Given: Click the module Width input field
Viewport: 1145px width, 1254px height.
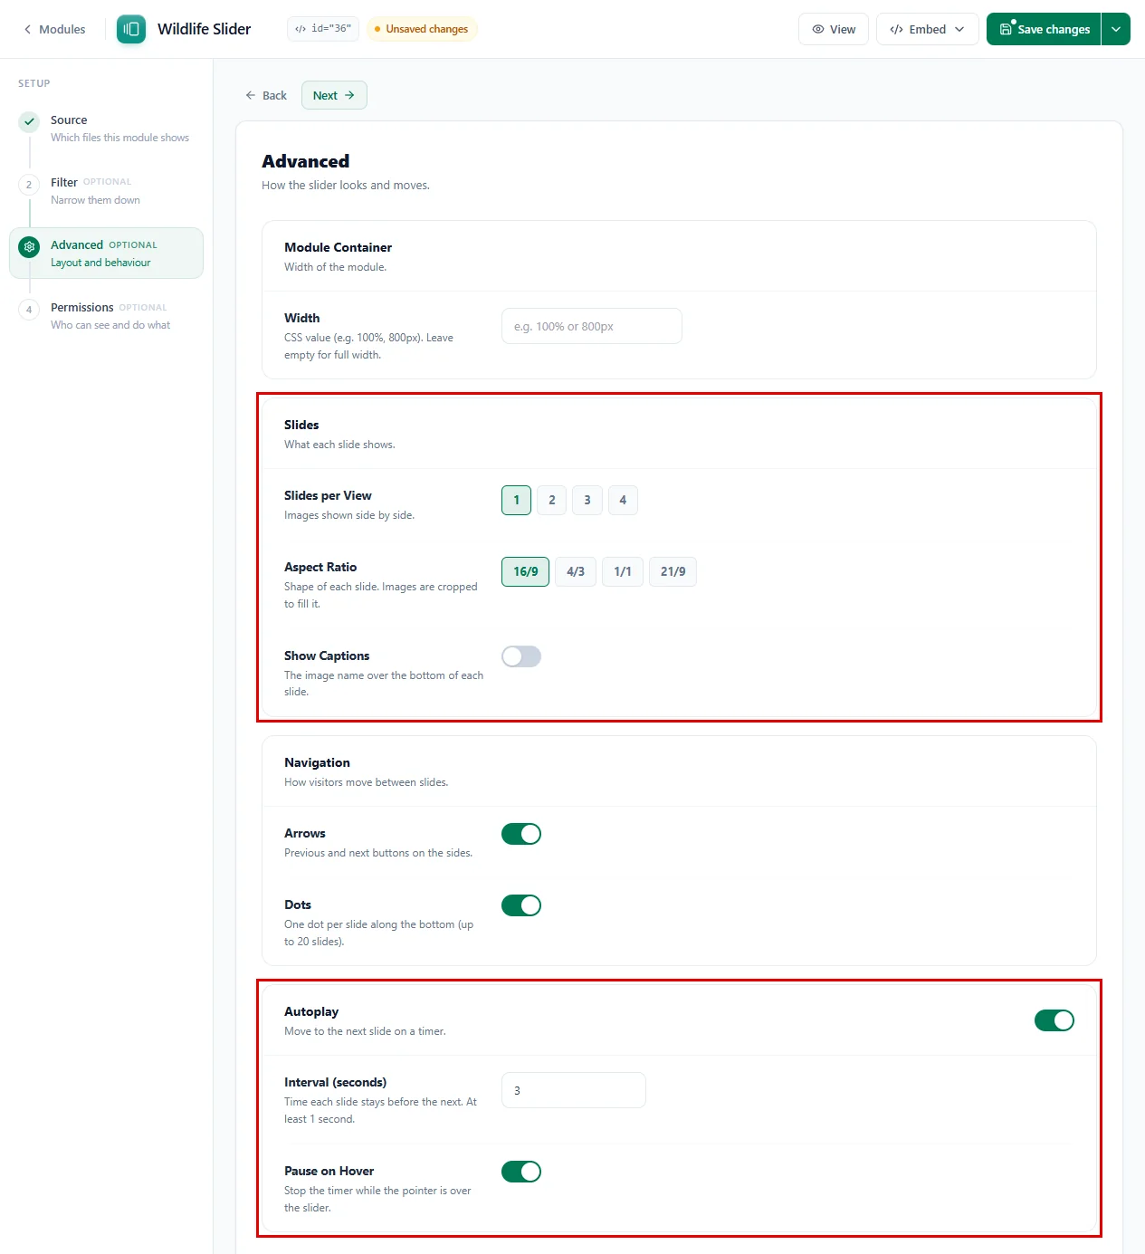Looking at the screenshot, I should (x=592, y=326).
